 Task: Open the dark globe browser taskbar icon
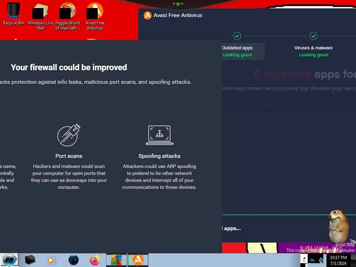pyautogui.click(x=73, y=260)
